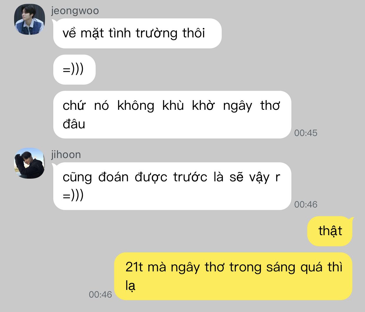This screenshot has height=312, width=365.
Task: Click the 00:45 timestamp
Action: [x=306, y=133]
